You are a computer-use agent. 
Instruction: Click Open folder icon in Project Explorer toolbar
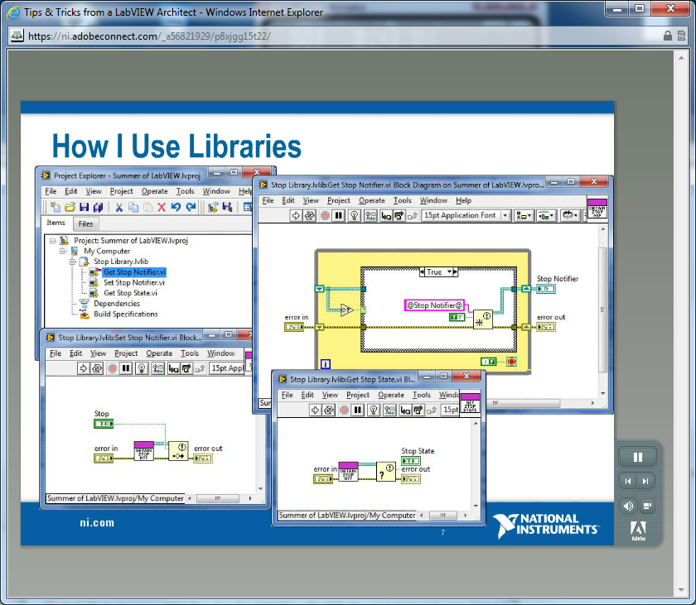[70, 207]
